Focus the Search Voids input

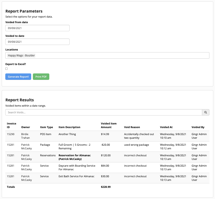(104, 112)
